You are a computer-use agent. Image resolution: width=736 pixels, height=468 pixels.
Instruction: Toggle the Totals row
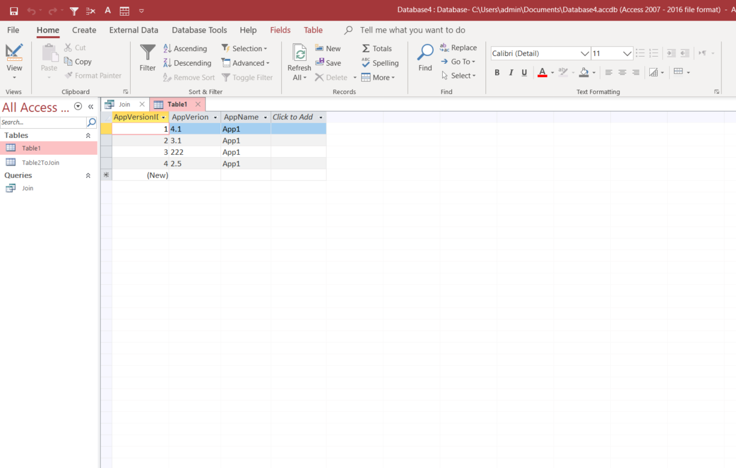[x=377, y=48]
